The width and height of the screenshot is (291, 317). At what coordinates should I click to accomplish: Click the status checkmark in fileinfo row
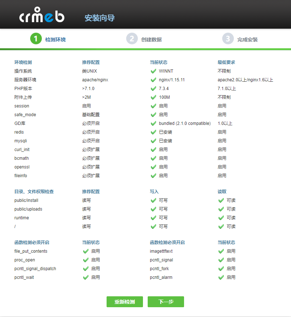[154, 176]
